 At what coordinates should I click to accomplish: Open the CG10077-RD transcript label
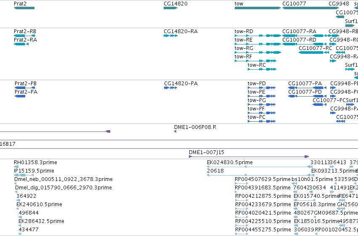300,40
